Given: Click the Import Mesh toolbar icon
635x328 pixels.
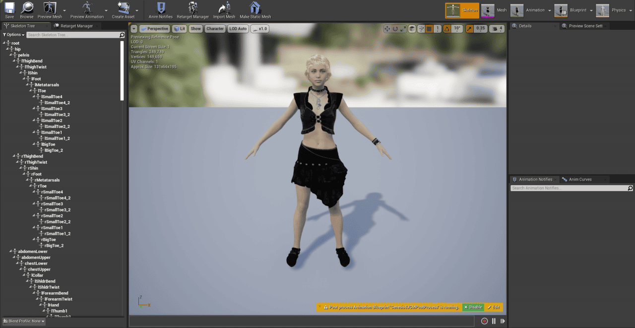Looking at the screenshot, I should coord(224,9).
